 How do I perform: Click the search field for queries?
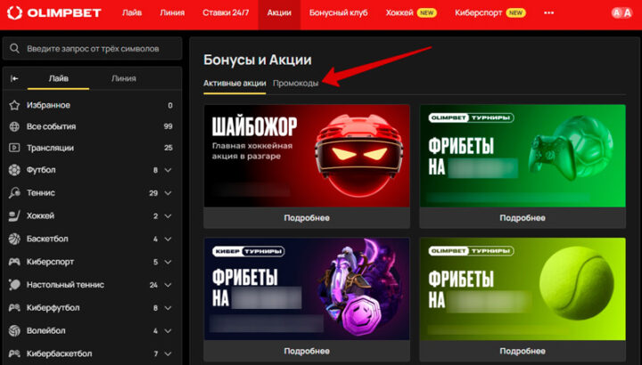coord(93,48)
